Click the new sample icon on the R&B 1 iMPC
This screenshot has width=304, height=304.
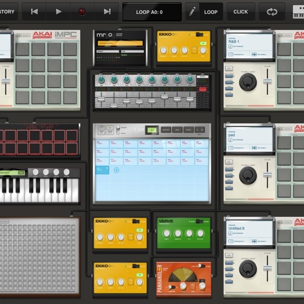pyautogui.click(x=254, y=54)
